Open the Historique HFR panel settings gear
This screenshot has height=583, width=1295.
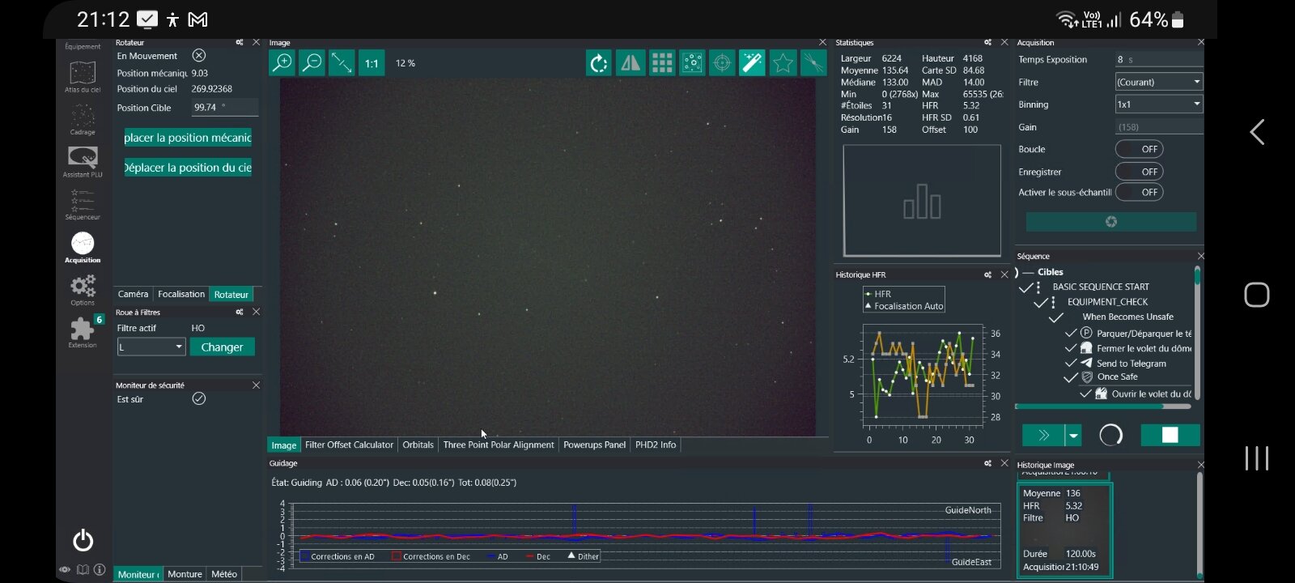pyautogui.click(x=987, y=274)
